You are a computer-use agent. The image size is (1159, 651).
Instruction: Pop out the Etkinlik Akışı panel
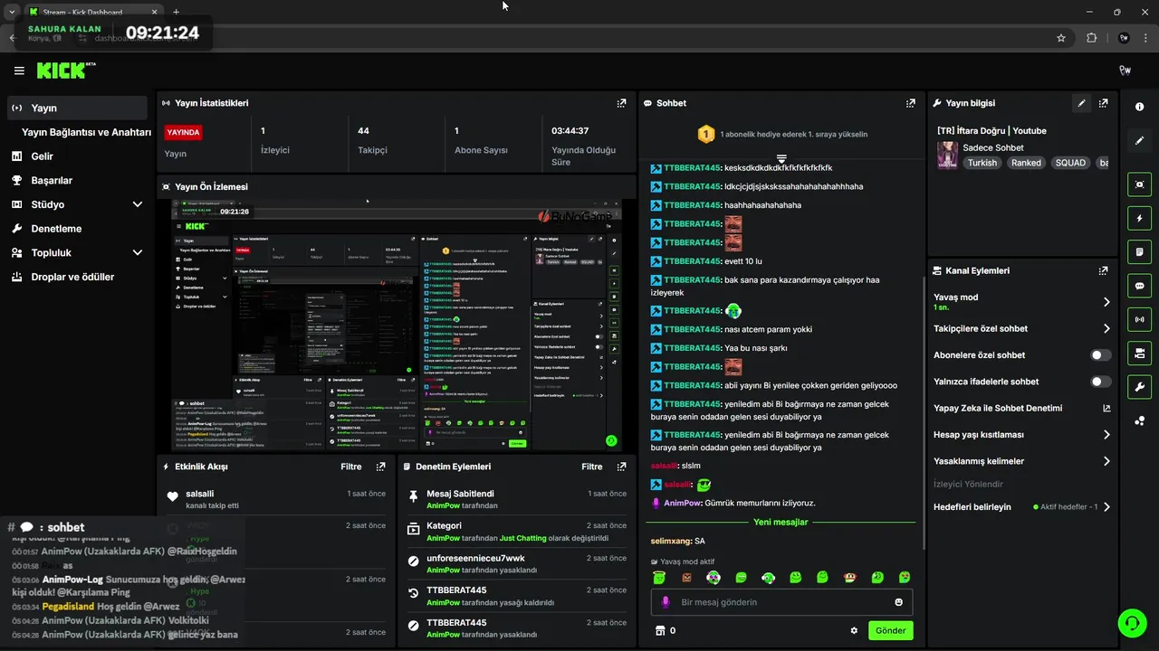(380, 467)
